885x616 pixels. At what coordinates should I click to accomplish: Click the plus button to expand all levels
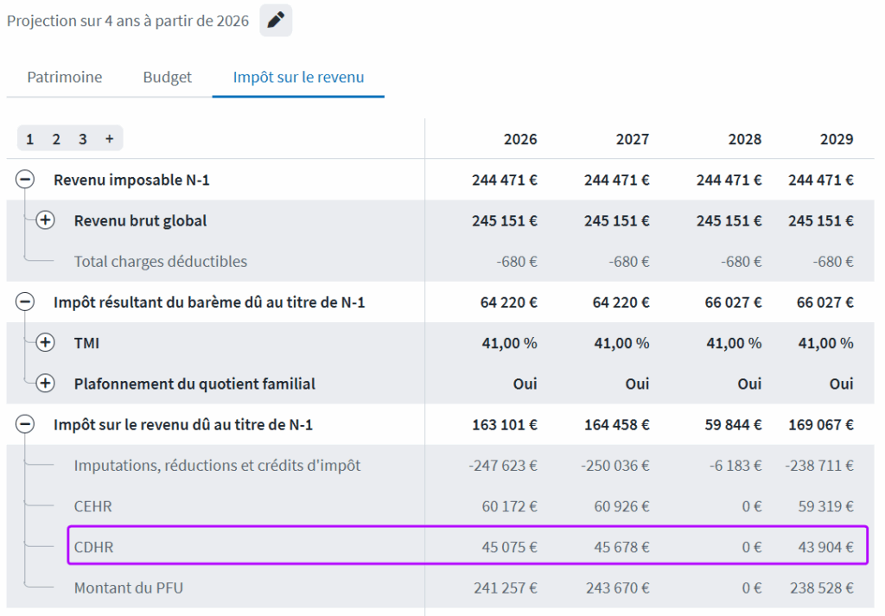point(110,139)
